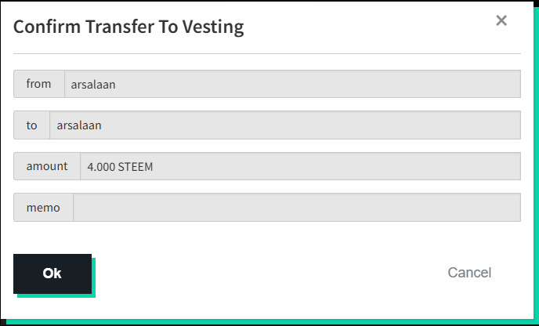This screenshot has height=326, width=539.
Task: Focus the empty memo input field
Action: tap(296, 208)
